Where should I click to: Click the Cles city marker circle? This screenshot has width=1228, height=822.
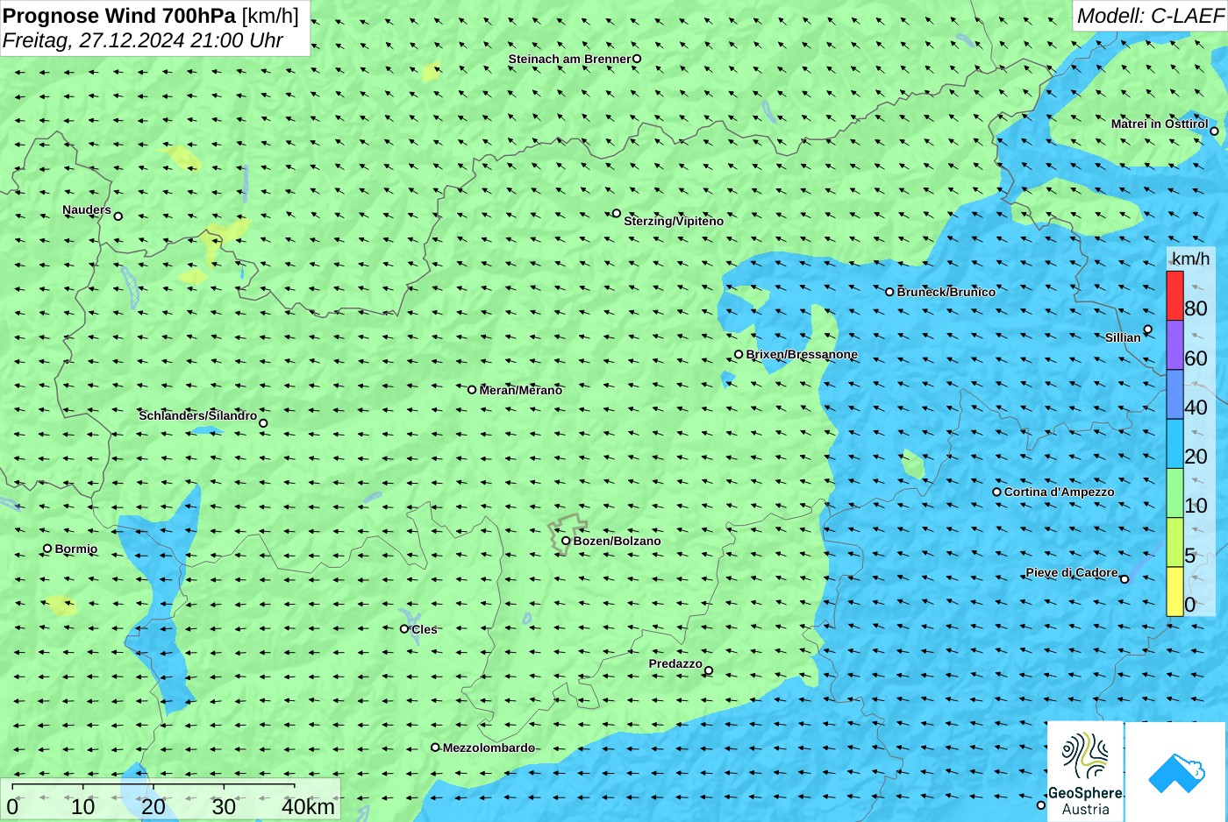pos(404,628)
